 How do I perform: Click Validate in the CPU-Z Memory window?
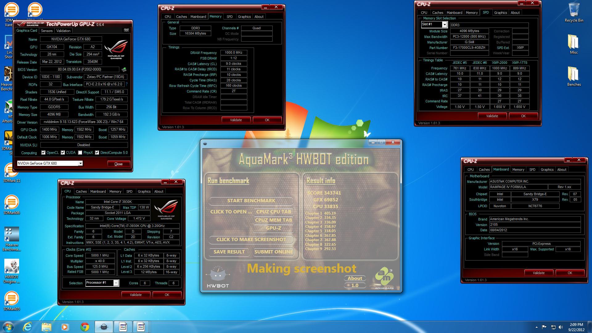click(236, 120)
